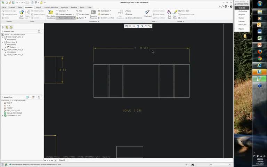The height and width of the screenshot is (167, 267).
Task: Open the selection filter combo box
Action: (x=220, y=165)
